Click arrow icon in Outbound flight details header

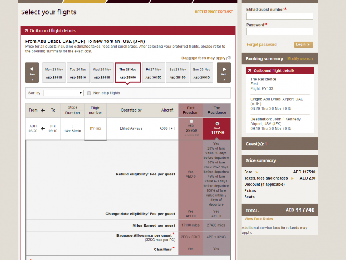click(x=26, y=31)
